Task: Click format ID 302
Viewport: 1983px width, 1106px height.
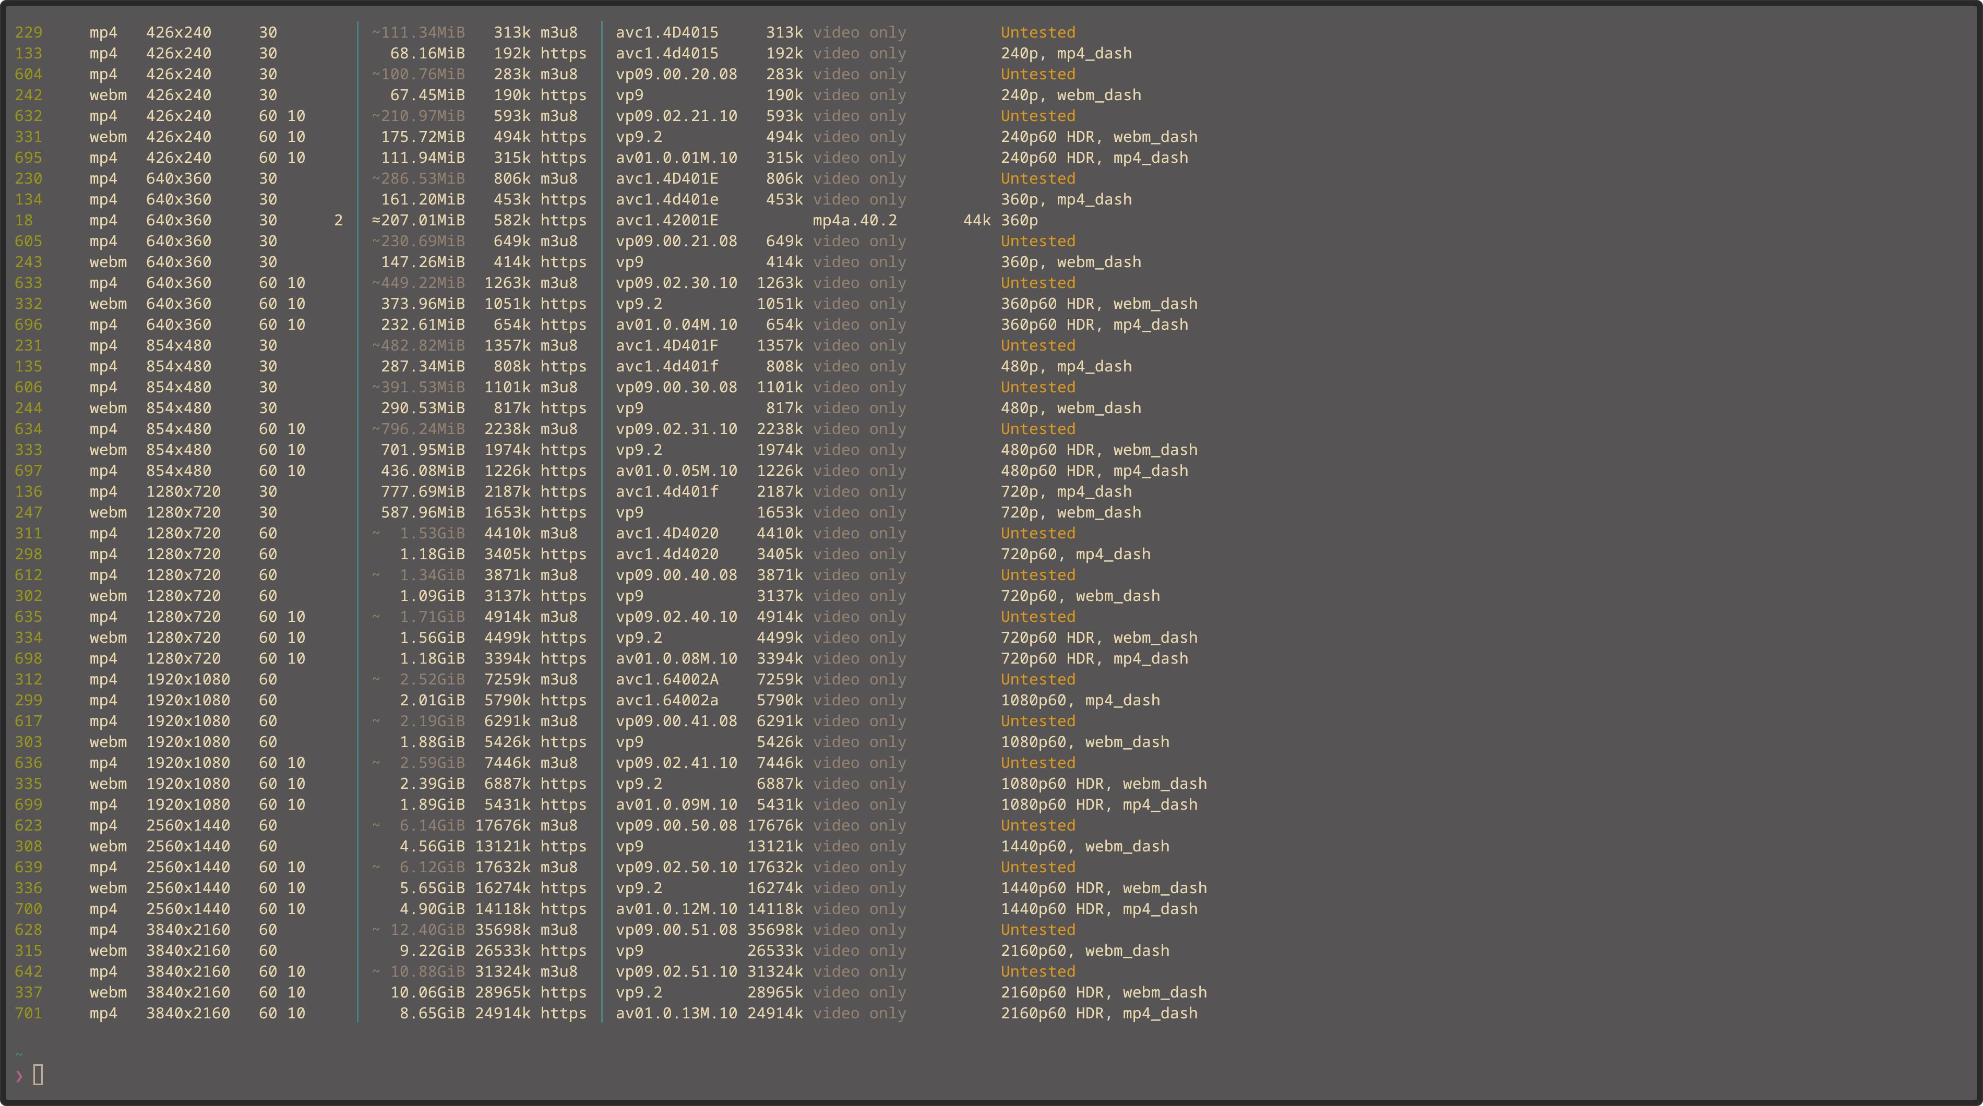Action: [x=29, y=596]
